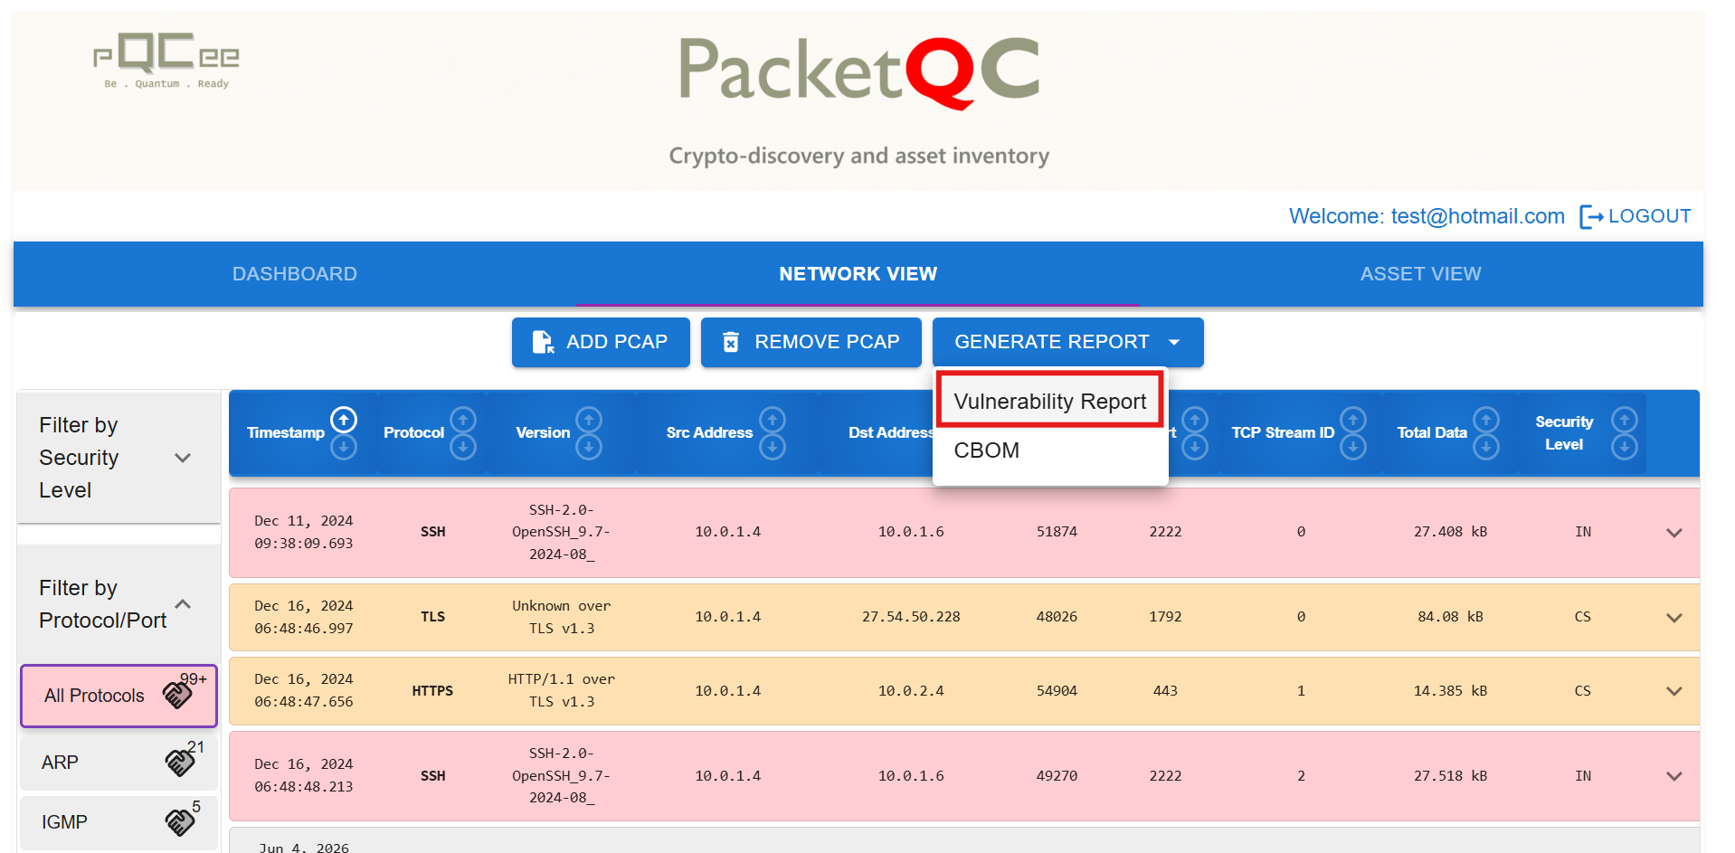Click the logout arrow icon
This screenshot has height=853, width=1735.
coord(1591,217)
